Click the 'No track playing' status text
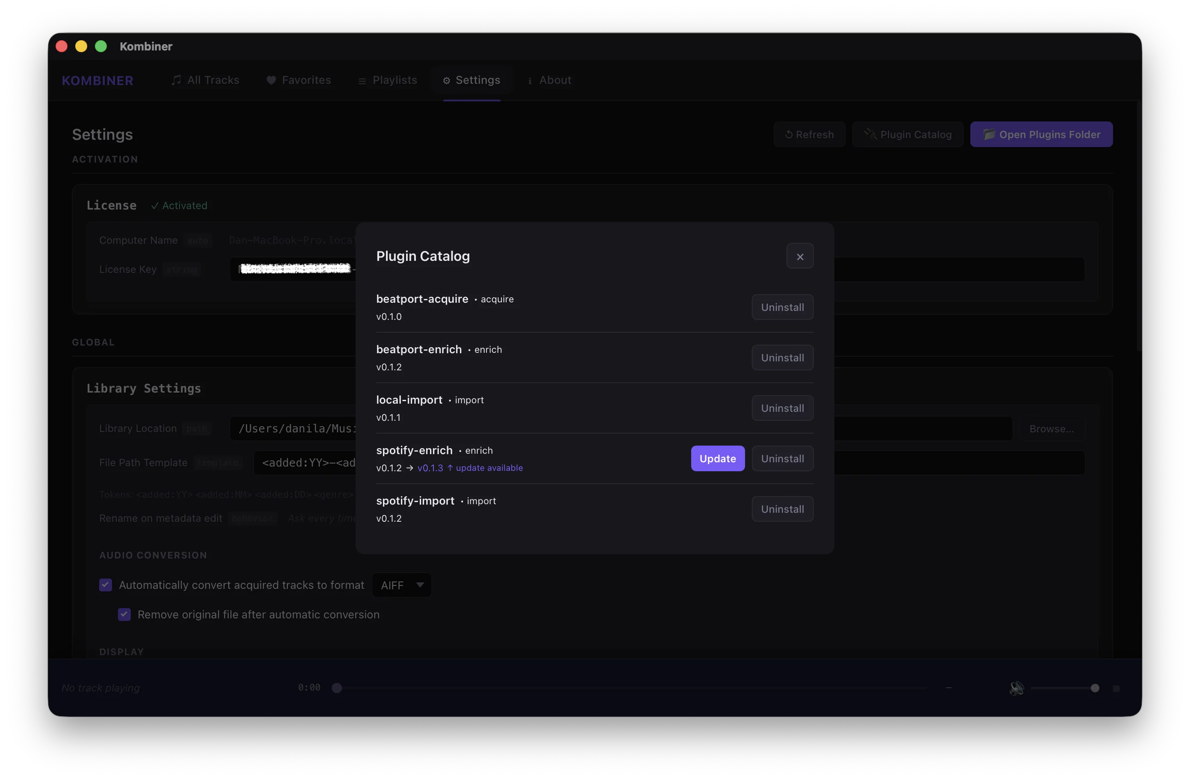The height and width of the screenshot is (780, 1190). point(100,688)
